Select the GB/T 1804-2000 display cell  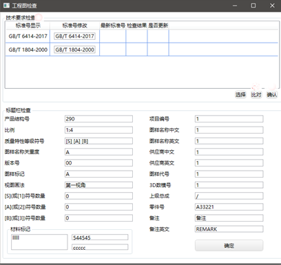28,50
